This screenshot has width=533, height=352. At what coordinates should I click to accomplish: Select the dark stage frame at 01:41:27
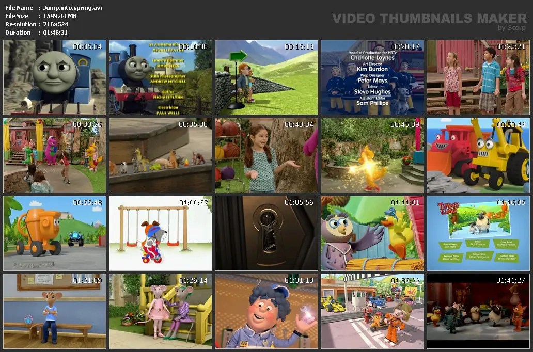(478, 311)
